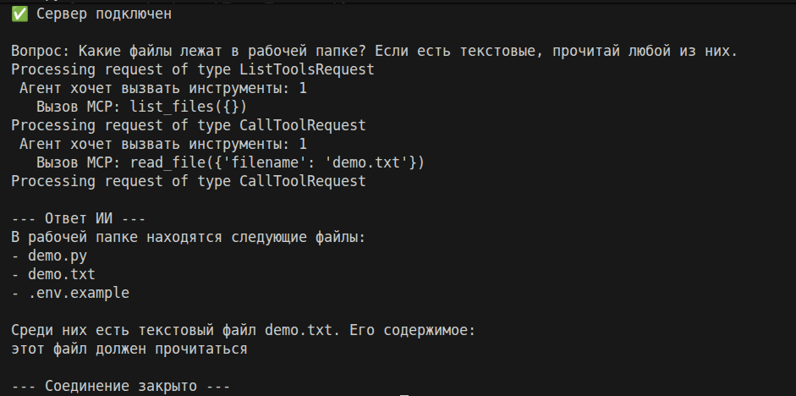Click the CallToolRequest line below read_file call
This screenshot has height=396, width=796.
pos(188,181)
